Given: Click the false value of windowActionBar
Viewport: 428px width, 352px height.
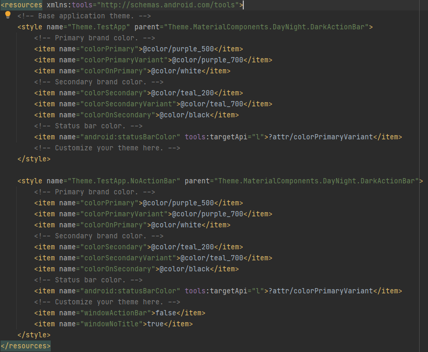Looking at the screenshot, I should pyautogui.click(x=166, y=313).
